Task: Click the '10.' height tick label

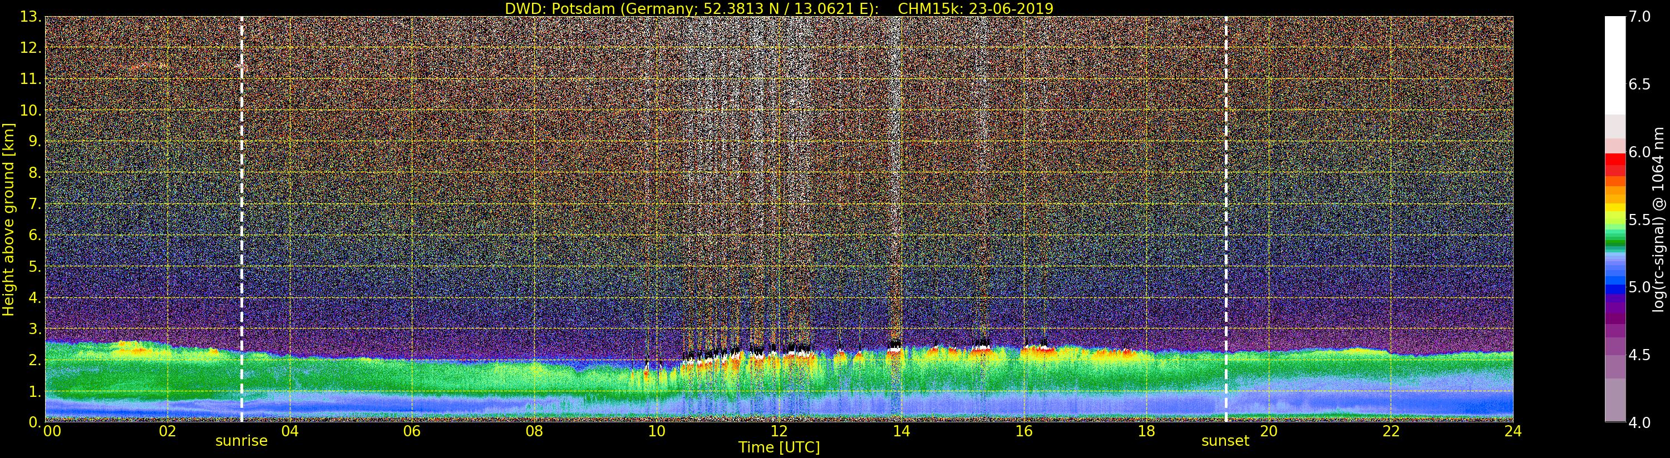Action: [x=31, y=110]
